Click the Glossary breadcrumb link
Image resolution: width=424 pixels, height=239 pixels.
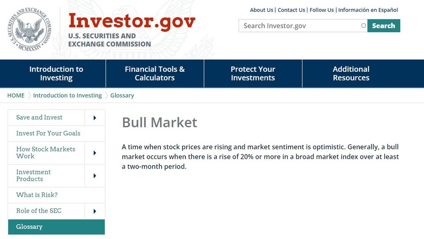pos(122,96)
